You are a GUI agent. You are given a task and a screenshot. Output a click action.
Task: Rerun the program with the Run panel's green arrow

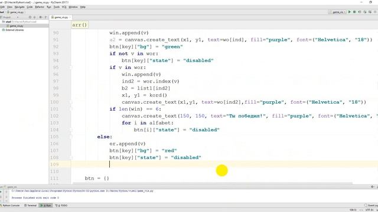(1, 191)
